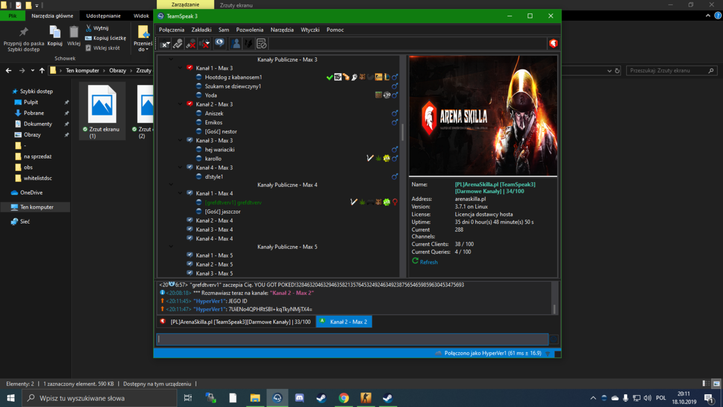723x407 pixels.
Task: Collapse Kanał 1 - Max 4 channel
Action: [180, 194]
